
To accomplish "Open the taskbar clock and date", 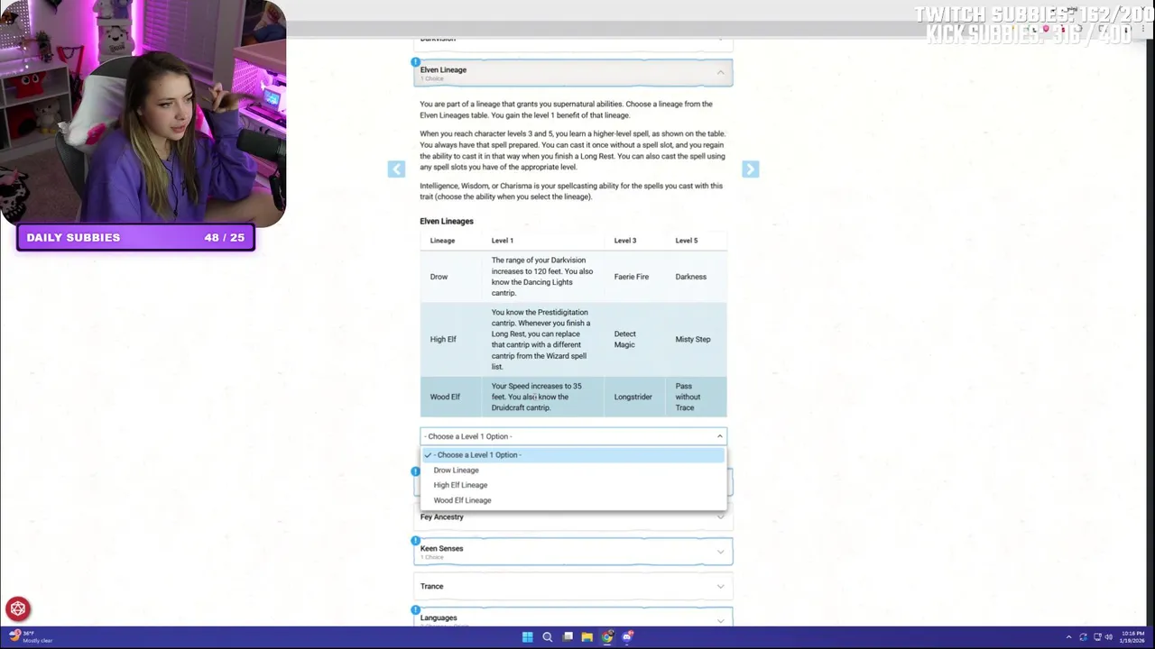I will pos(1132,637).
